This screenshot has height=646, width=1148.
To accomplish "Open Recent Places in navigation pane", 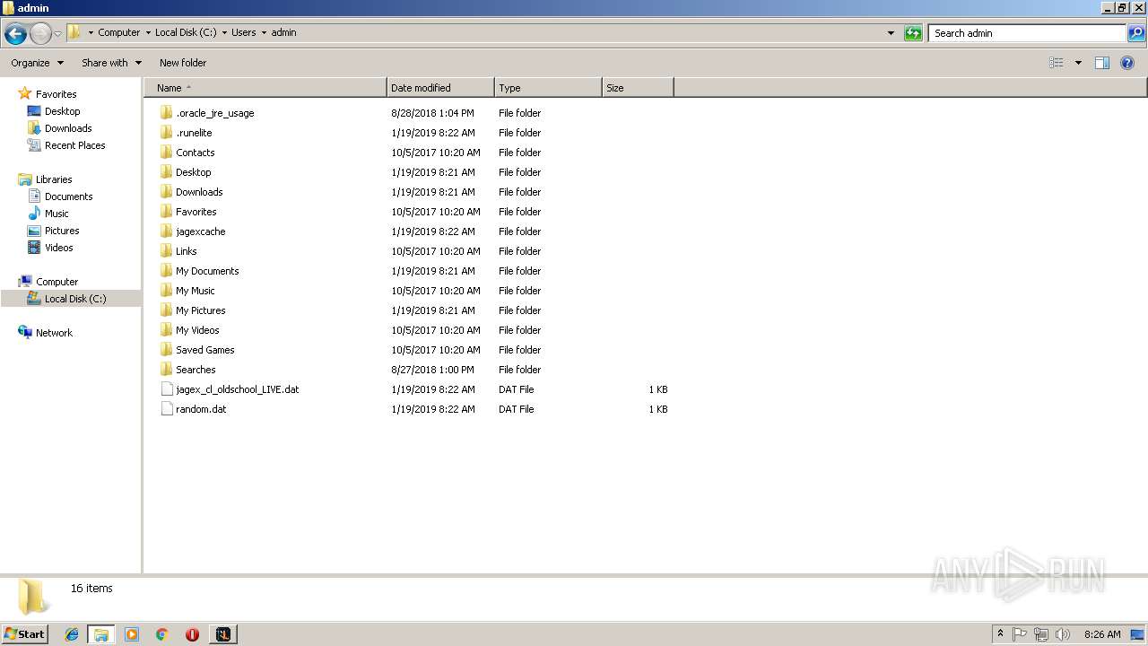I will click(x=74, y=145).
